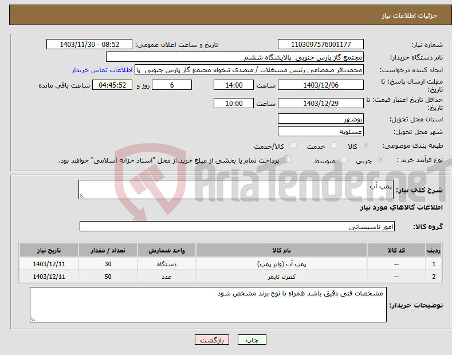
Task: Click the چاپ (print) button
Action: [x=251, y=340]
